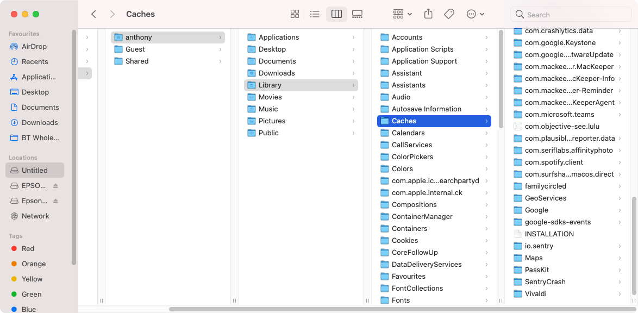
Task: Eject the EPSO... volume
Action: pos(56,186)
